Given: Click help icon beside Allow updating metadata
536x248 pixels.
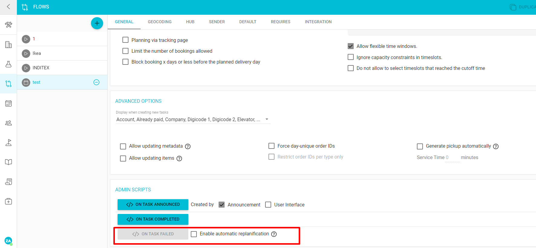Looking at the screenshot, I should [188, 146].
